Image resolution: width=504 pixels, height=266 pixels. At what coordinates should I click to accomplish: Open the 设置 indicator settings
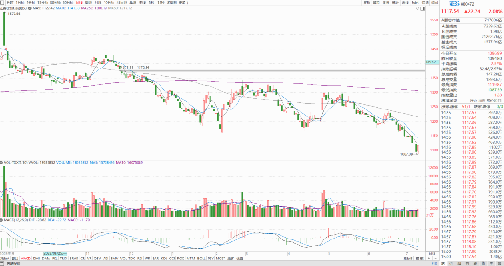(240, 258)
